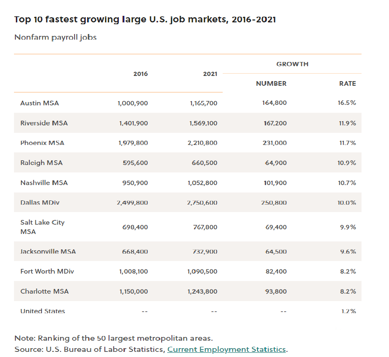Screen dimensions: 389x357
Task: Click the United States 1.2% growth rate
Action: tap(348, 311)
